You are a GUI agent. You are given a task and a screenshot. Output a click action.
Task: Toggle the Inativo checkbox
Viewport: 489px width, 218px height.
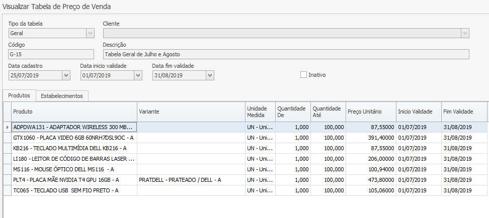[x=303, y=75]
